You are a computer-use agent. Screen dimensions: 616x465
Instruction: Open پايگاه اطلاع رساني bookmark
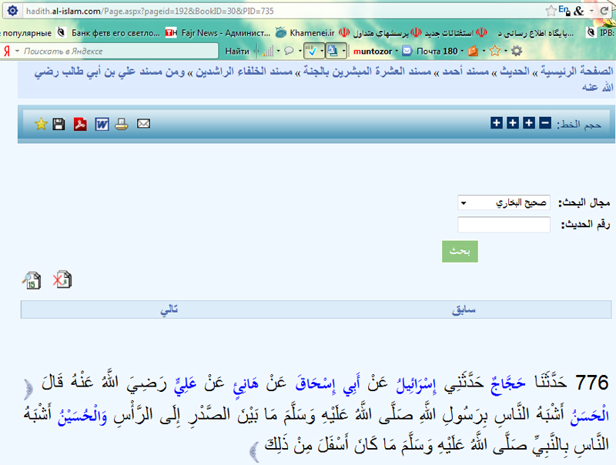536,33
